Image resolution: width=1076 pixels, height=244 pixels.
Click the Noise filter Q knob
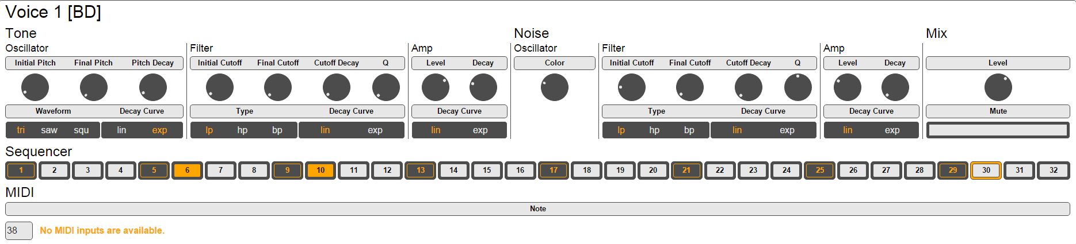tap(798, 87)
